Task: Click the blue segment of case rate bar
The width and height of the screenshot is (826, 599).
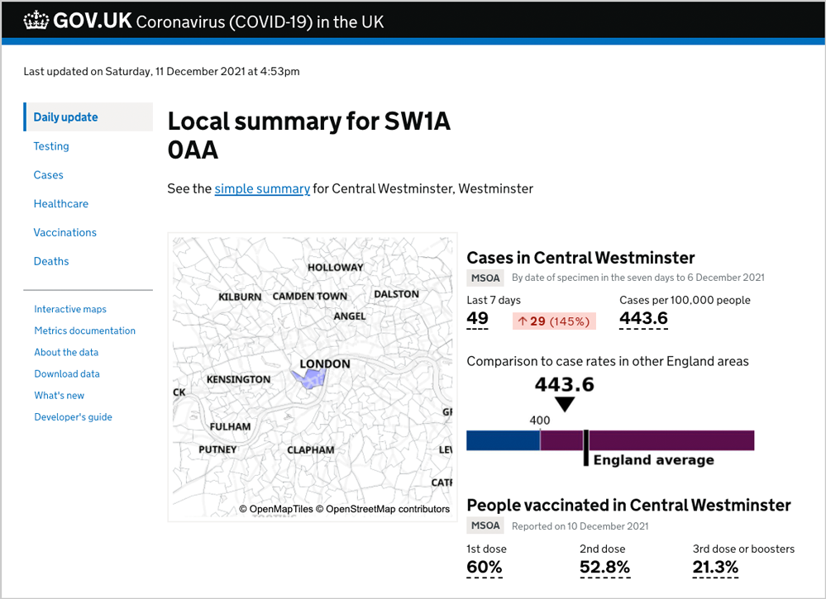Action: (503, 440)
